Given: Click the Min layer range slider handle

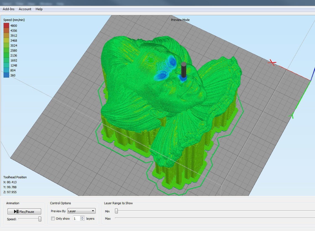Looking at the screenshot, I should (116, 211).
